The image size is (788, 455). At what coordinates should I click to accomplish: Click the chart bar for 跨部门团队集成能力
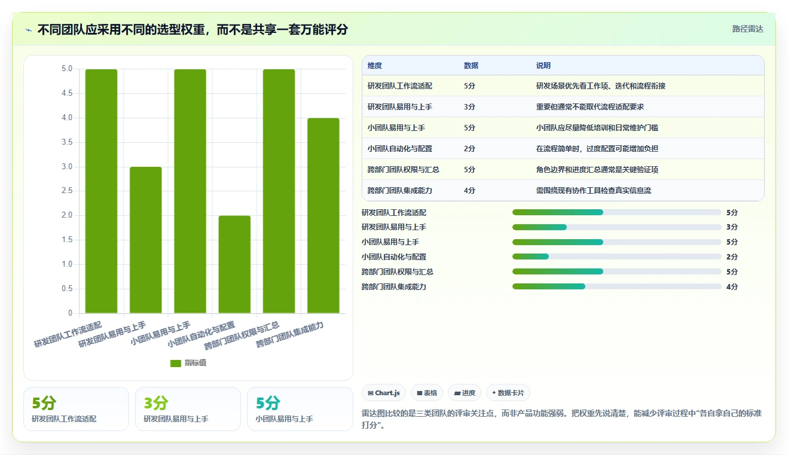[x=323, y=215]
